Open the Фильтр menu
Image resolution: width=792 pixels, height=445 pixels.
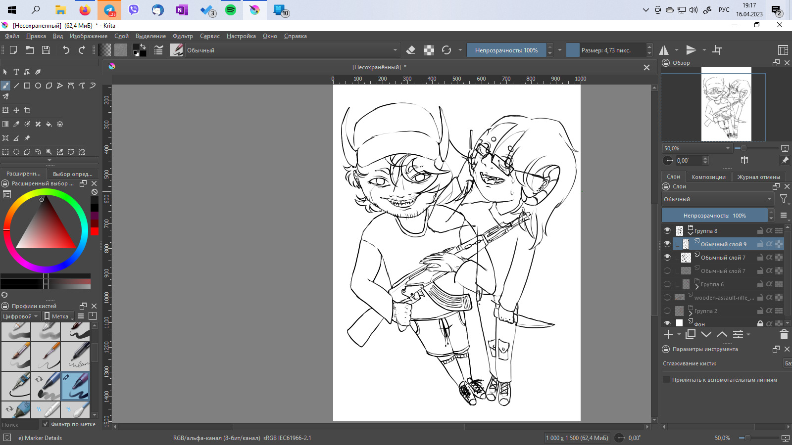tap(183, 36)
